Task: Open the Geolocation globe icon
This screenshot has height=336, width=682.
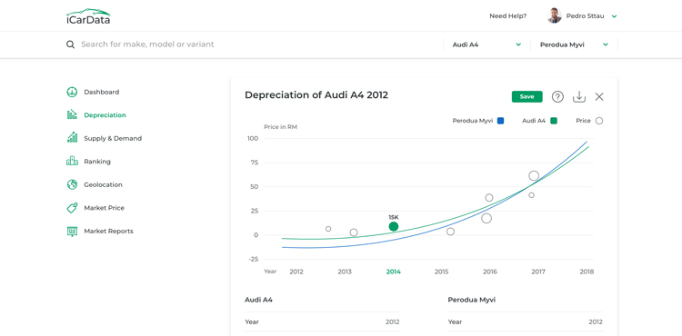Action: point(72,184)
